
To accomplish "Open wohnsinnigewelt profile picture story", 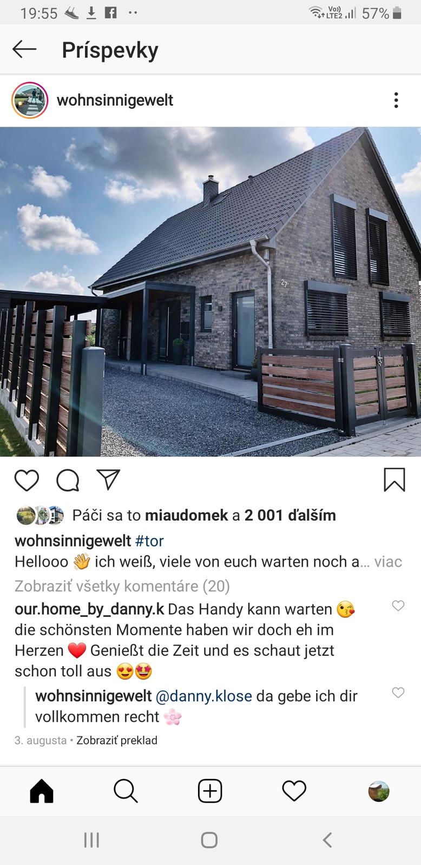I will tap(30, 100).
